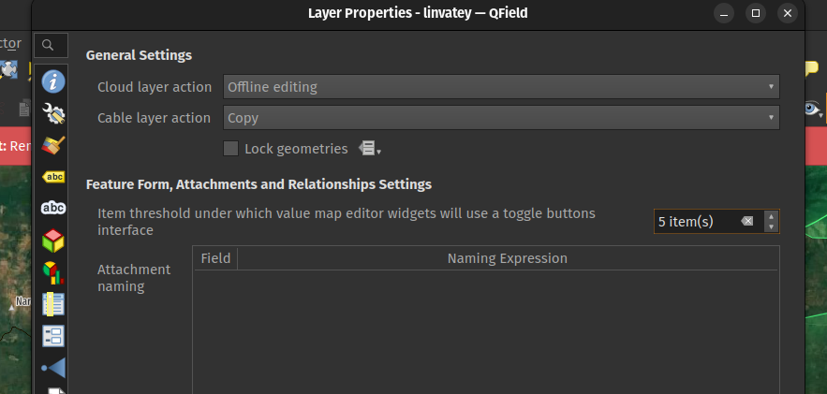Click the properties search box
827x394 pixels.
(50, 44)
